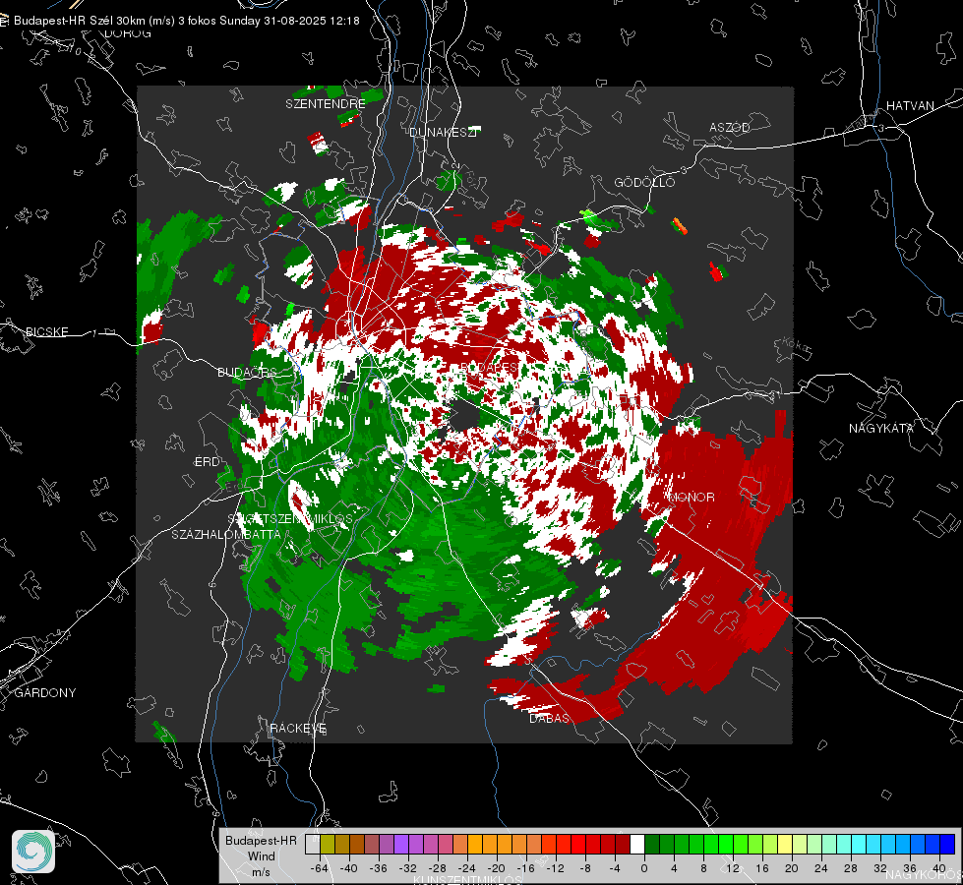
Task: Click the MONOR map label
Action: pos(692,497)
